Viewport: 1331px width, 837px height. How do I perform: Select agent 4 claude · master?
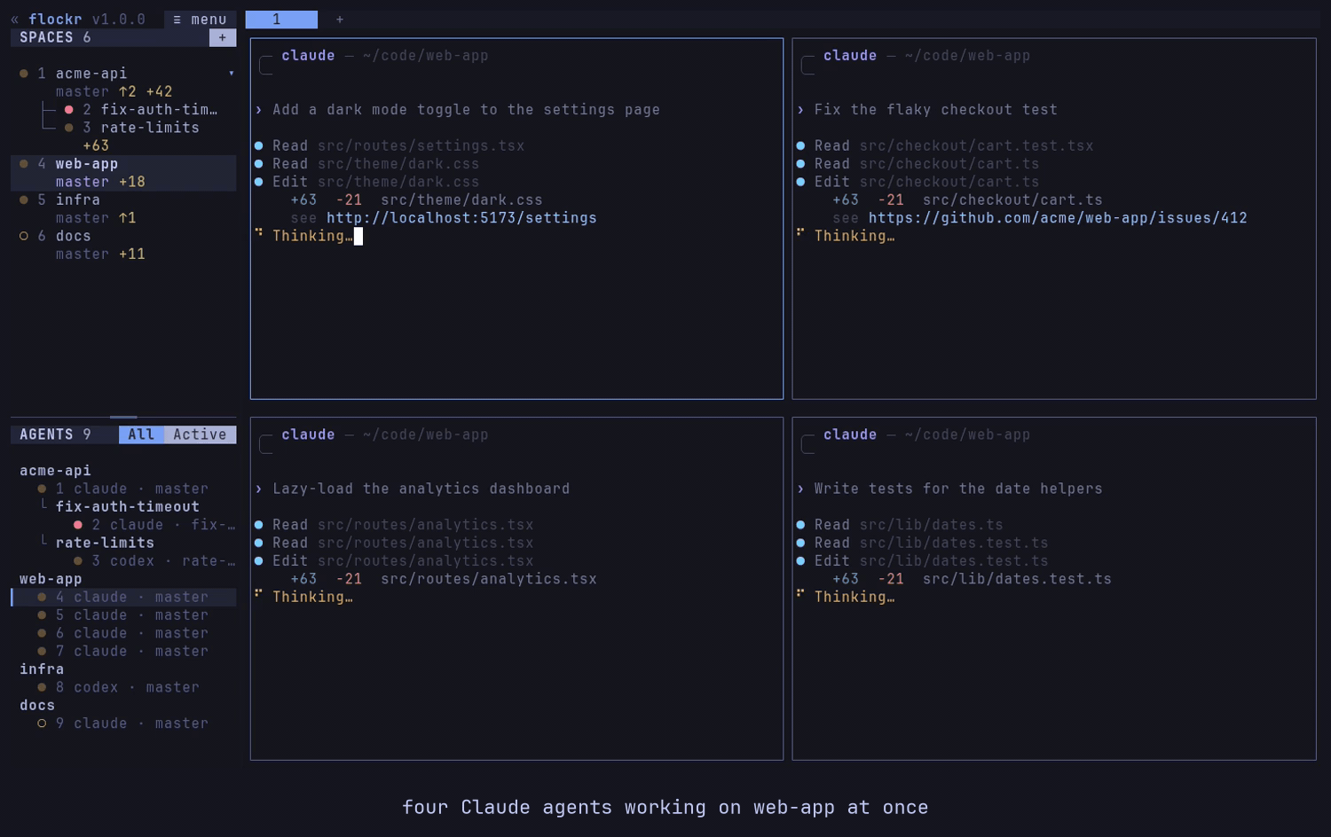pos(123,598)
